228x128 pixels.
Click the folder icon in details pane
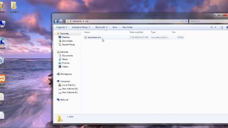pyautogui.click(x=59, y=118)
